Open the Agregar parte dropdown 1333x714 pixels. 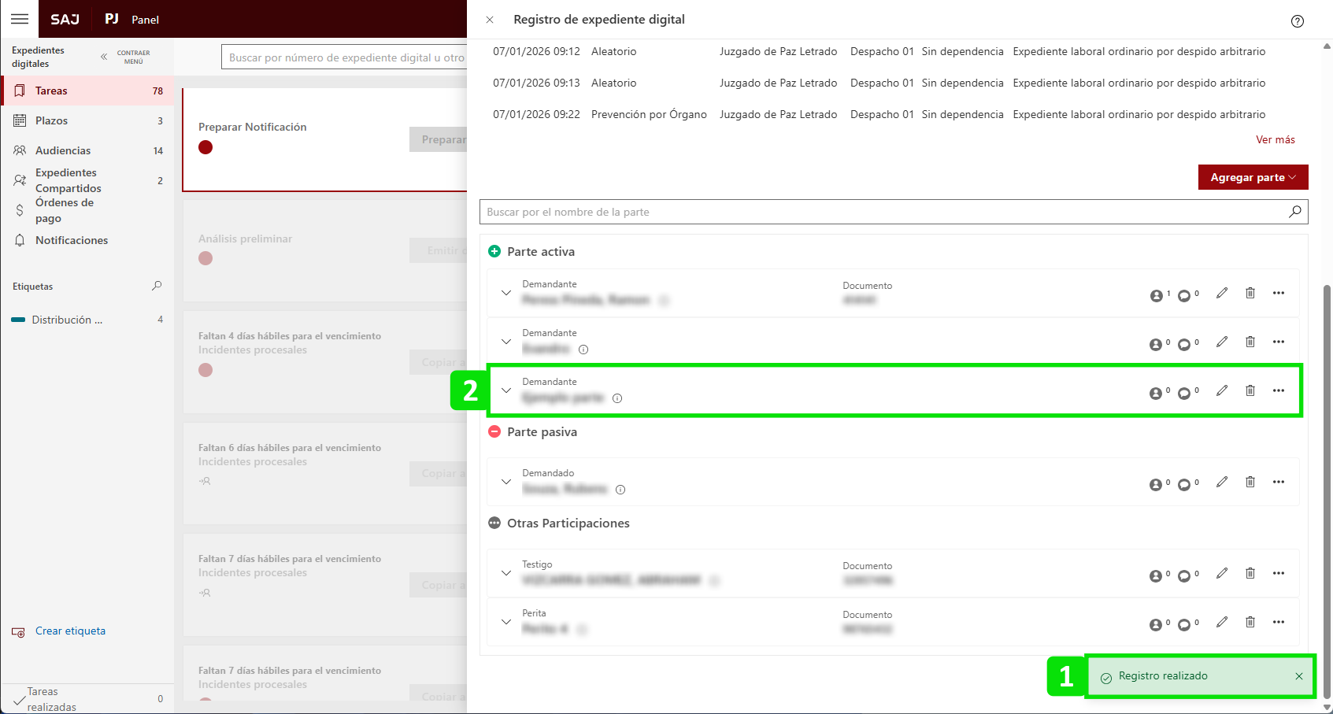pos(1252,177)
